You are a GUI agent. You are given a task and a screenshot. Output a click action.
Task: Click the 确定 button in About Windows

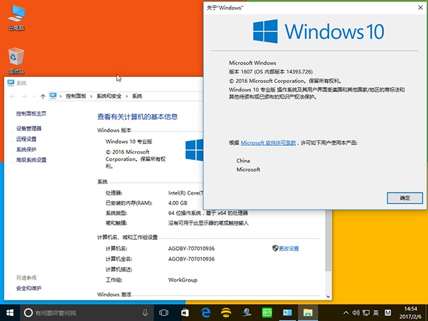pyautogui.click(x=405, y=198)
